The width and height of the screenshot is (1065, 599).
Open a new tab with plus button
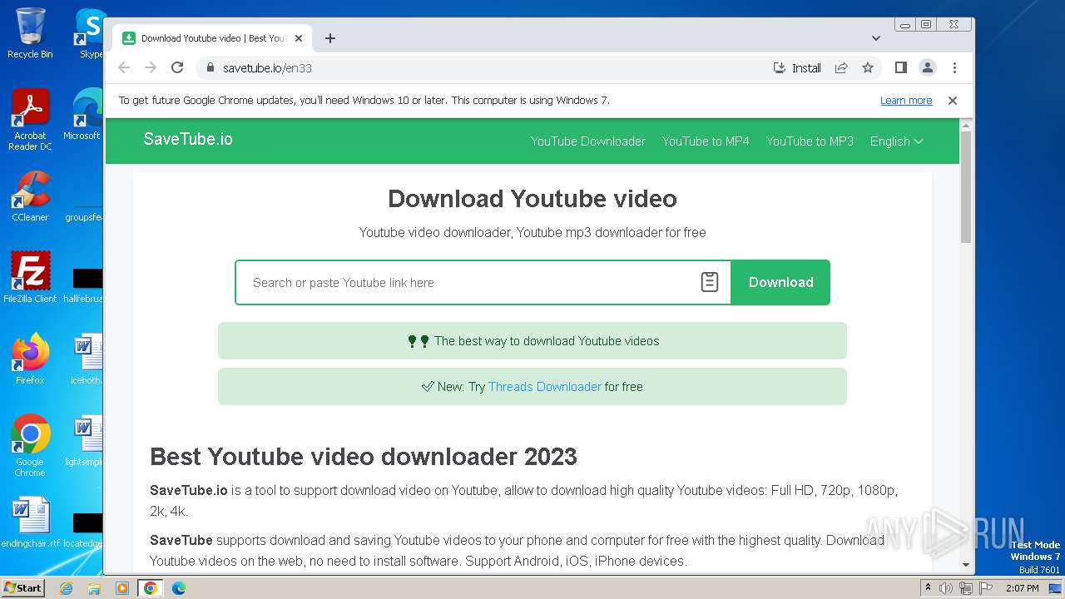coord(330,38)
